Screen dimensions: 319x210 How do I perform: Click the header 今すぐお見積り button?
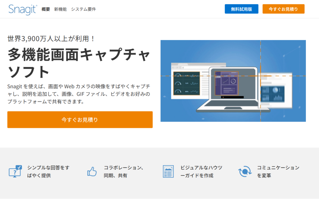point(283,9)
